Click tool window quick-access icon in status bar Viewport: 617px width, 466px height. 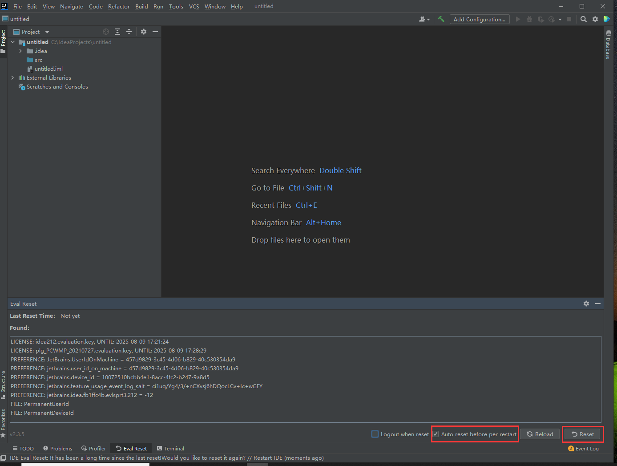[4, 458]
